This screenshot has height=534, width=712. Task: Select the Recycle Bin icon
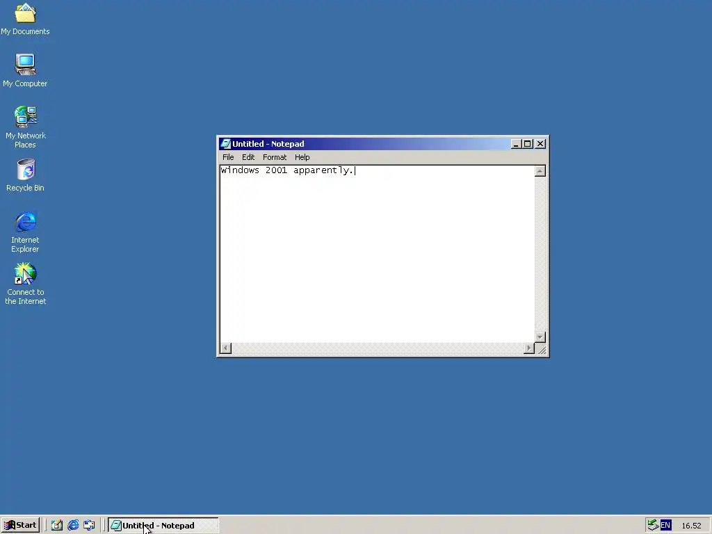pos(25,175)
